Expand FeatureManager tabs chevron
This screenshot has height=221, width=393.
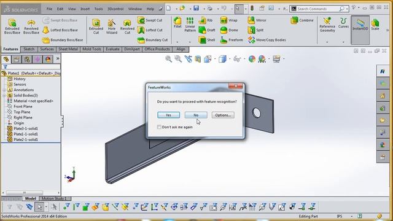tap(58, 59)
